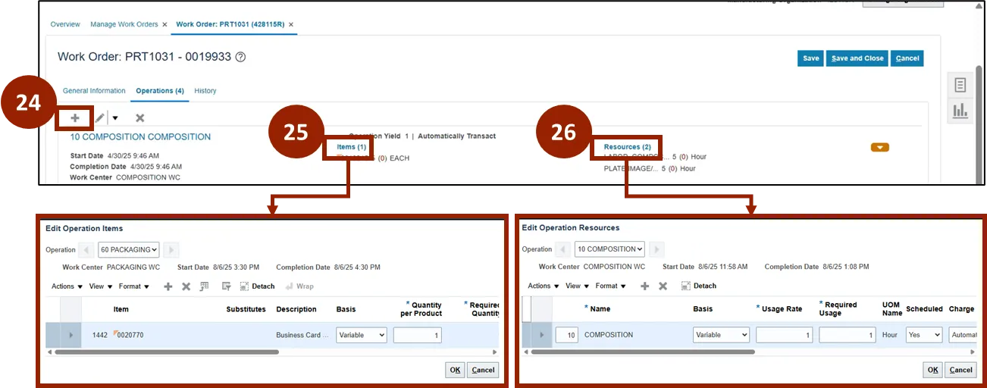Select the Operations (4) tab
Image resolution: width=987 pixels, height=388 pixels.
coord(160,91)
